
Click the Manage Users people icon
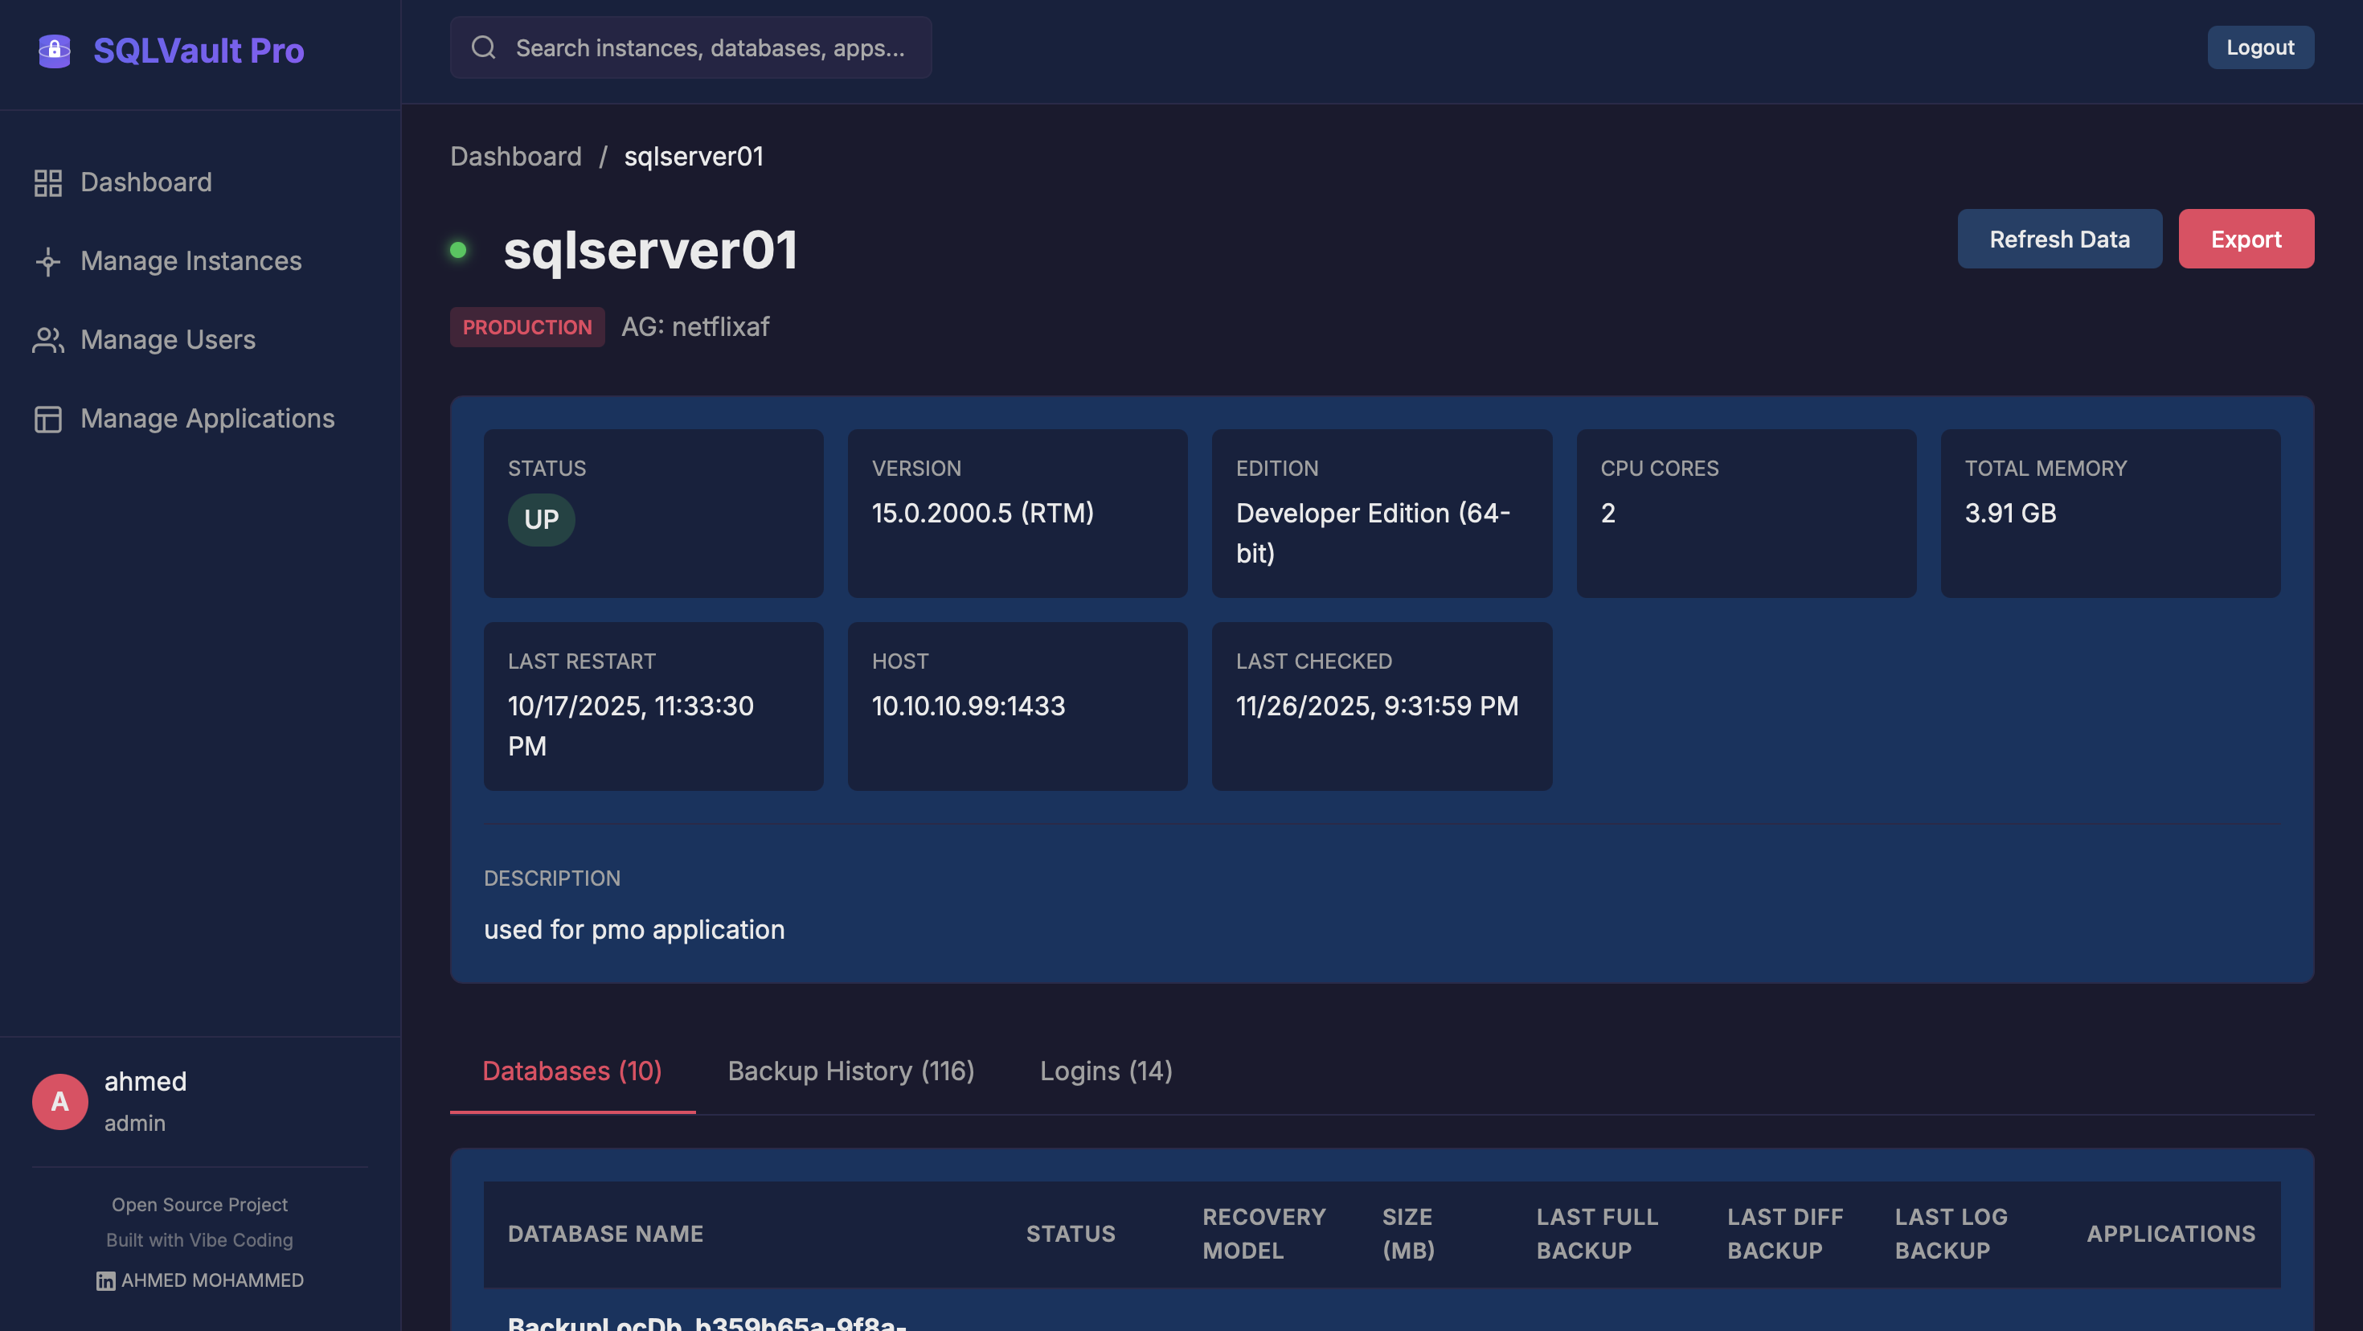[x=47, y=340]
